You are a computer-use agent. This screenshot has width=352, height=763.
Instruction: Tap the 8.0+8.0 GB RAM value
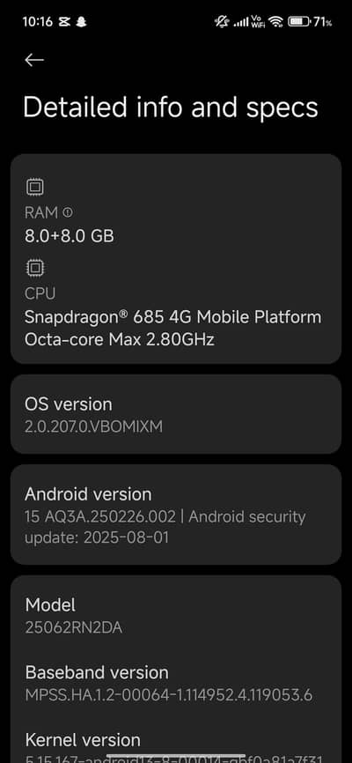70,236
